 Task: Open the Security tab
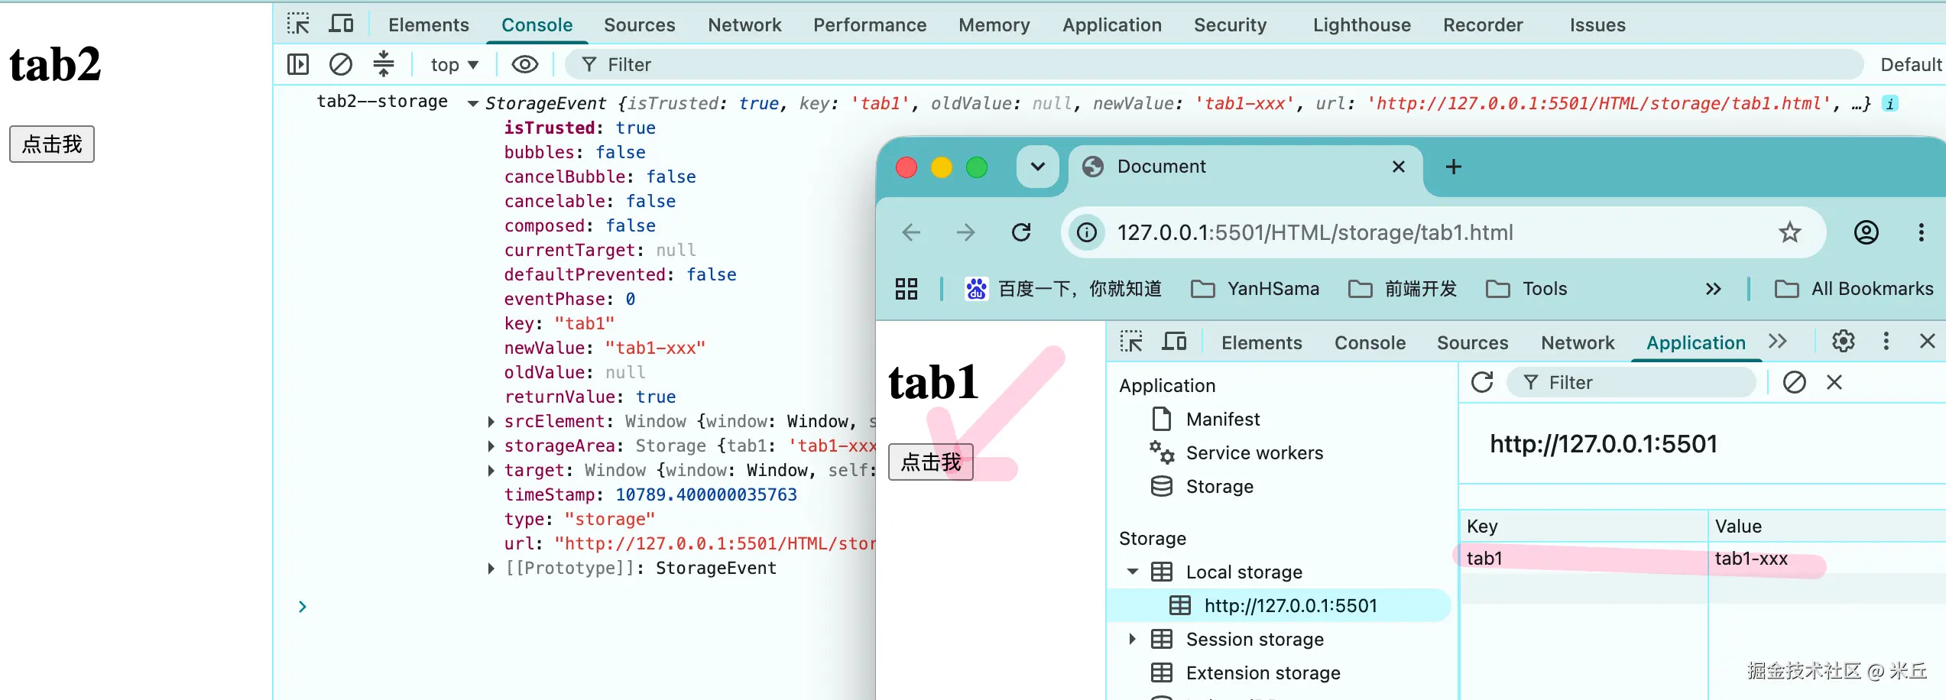tap(1231, 25)
